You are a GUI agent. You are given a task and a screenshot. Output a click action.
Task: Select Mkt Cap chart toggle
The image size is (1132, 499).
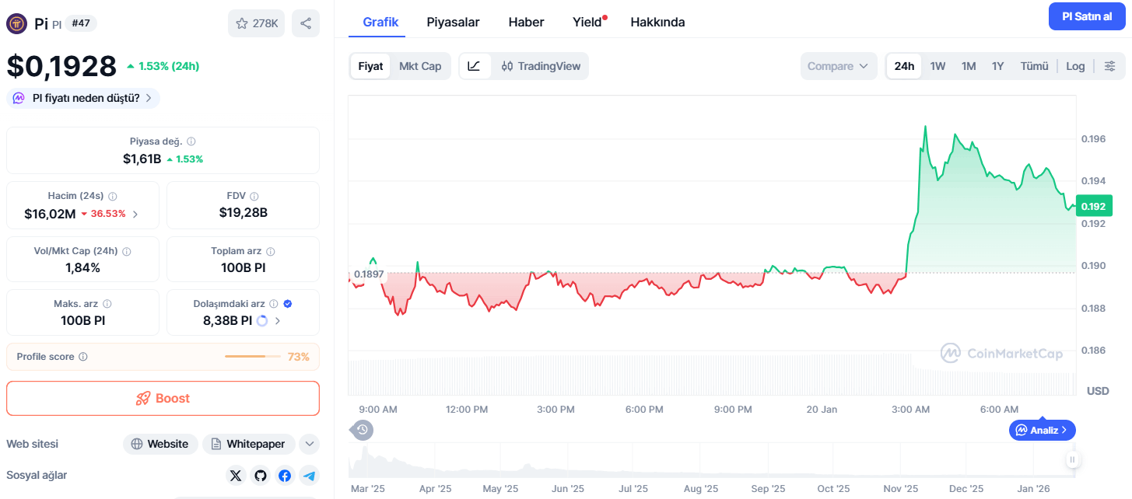point(420,66)
